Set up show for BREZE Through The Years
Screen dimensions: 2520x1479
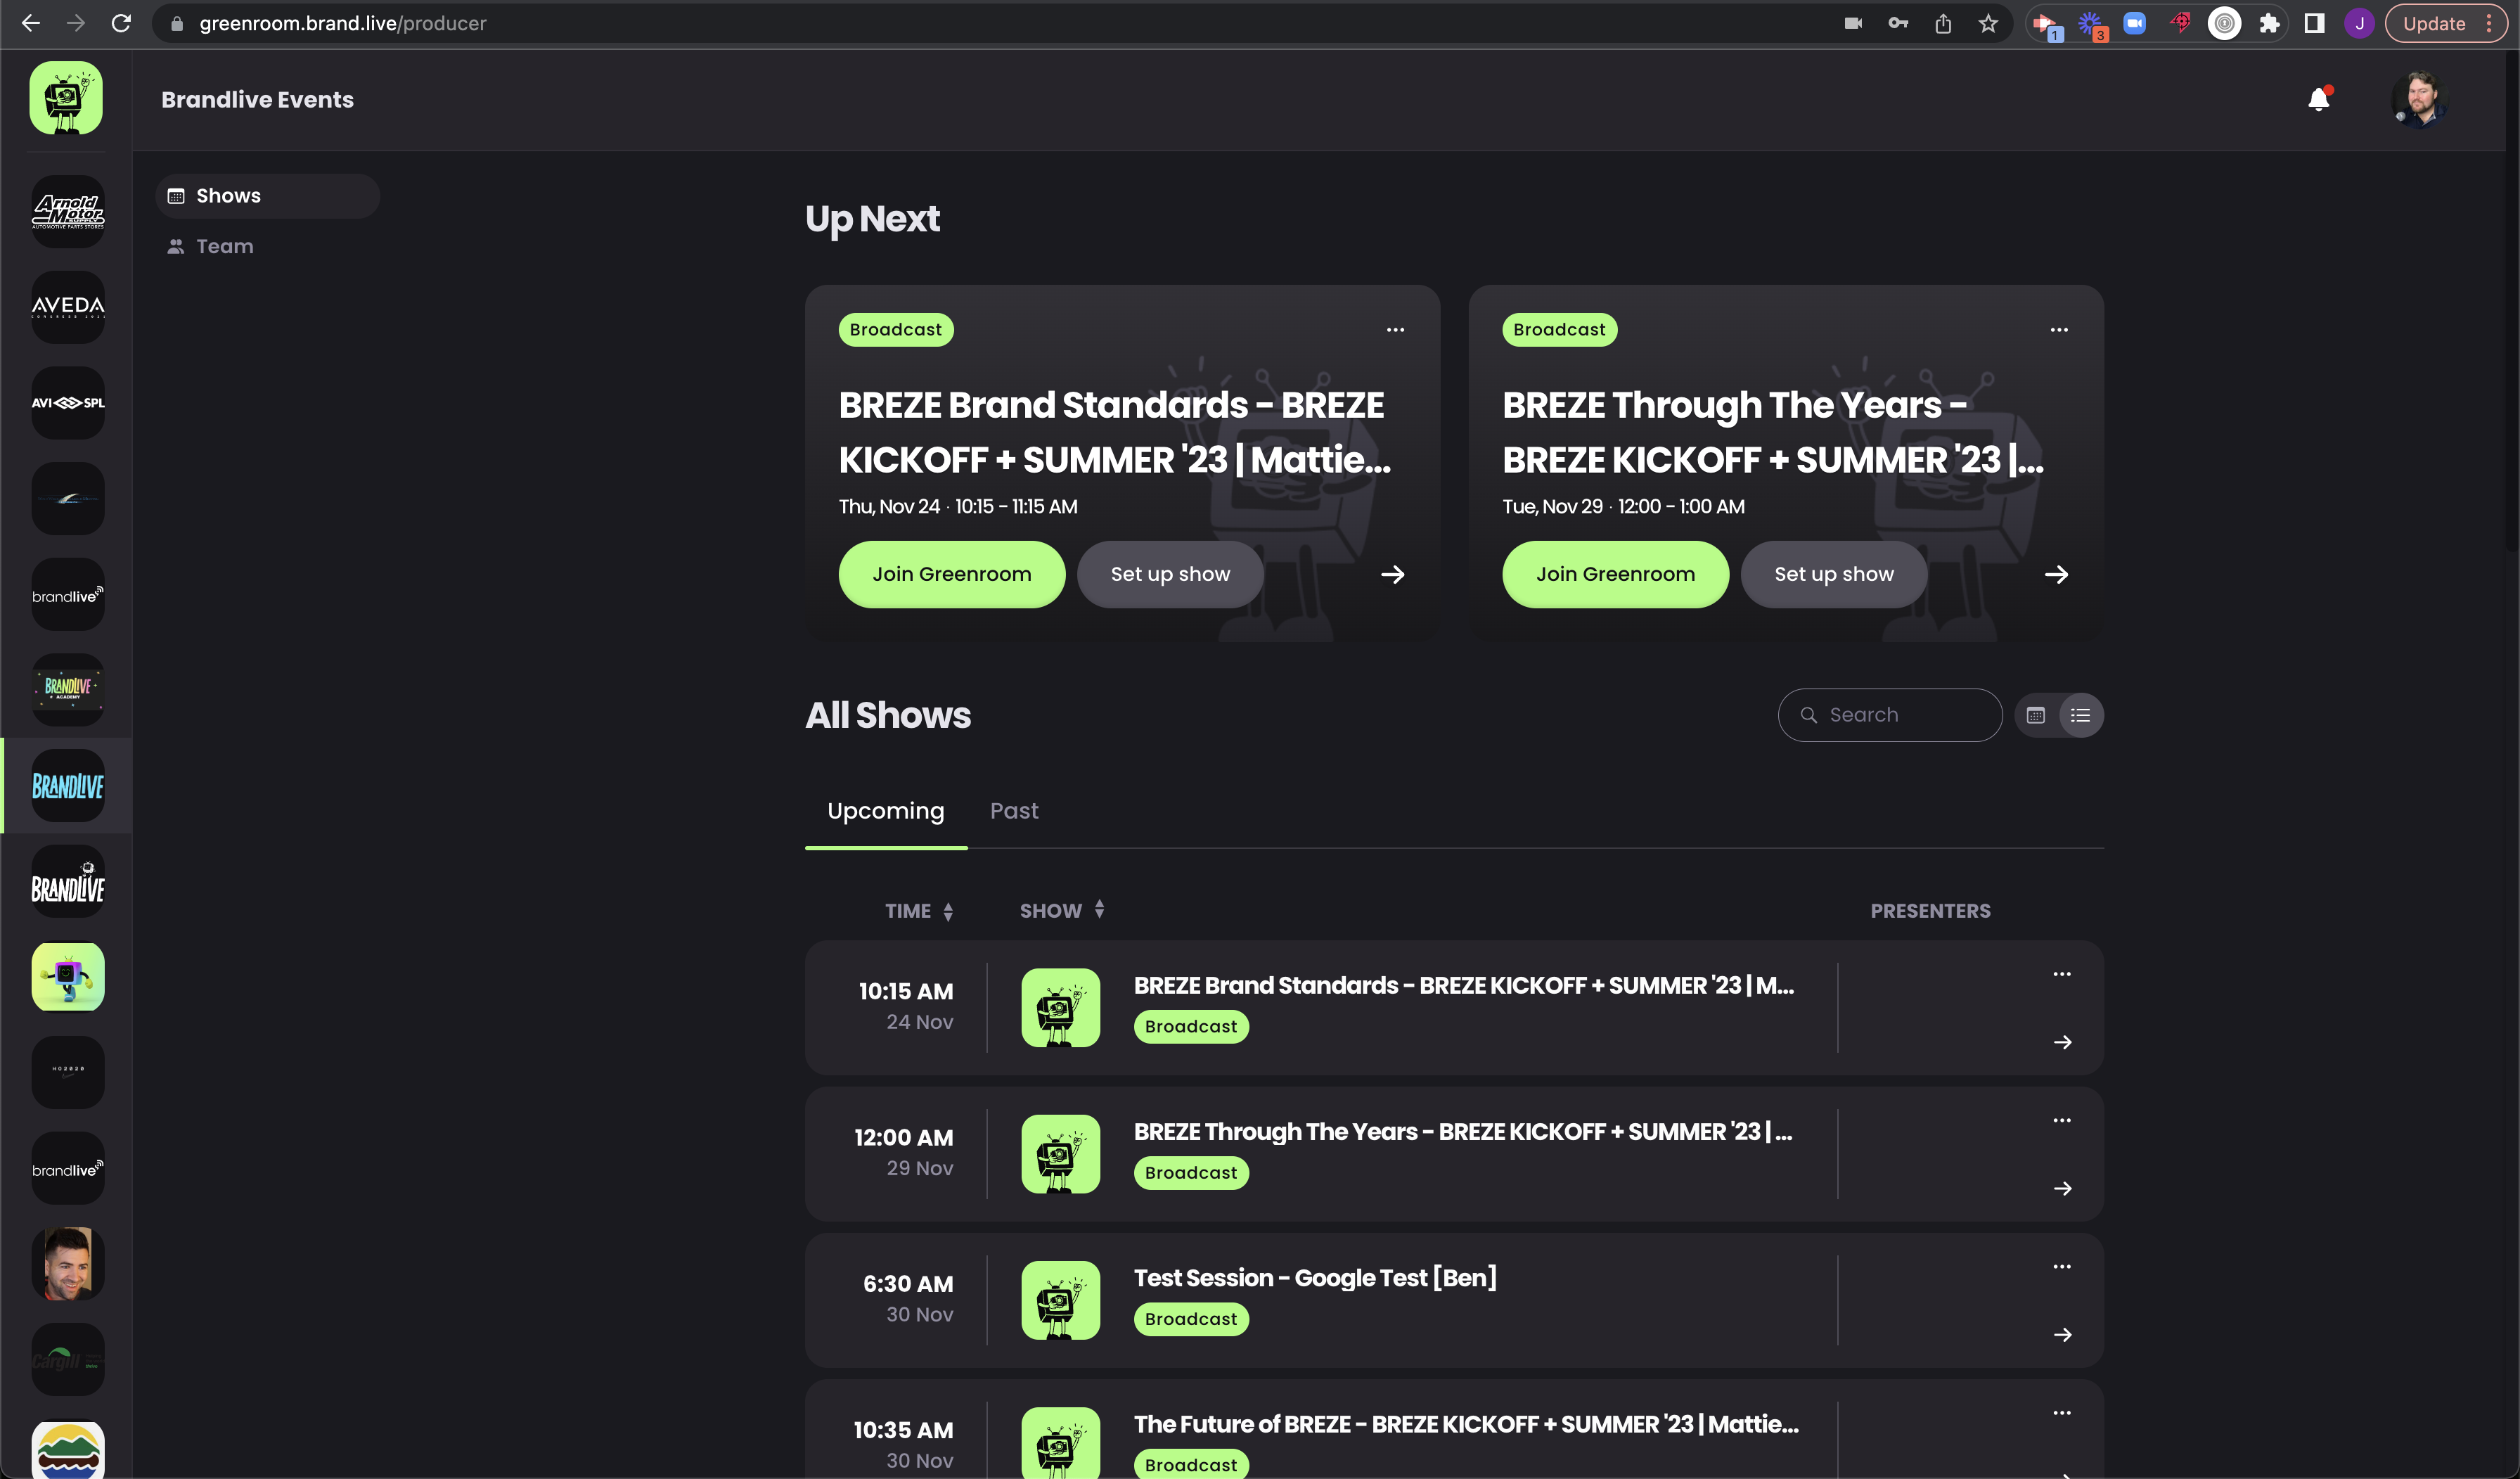(x=1834, y=574)
